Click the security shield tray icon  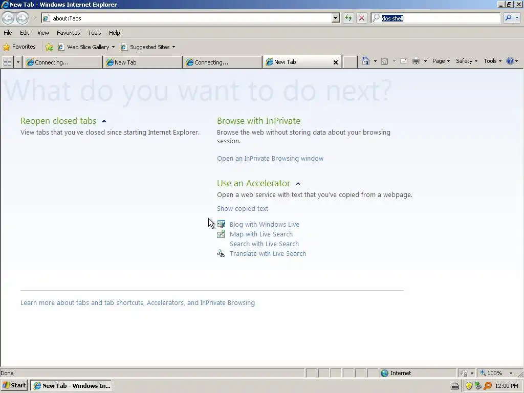pos(469,386)
